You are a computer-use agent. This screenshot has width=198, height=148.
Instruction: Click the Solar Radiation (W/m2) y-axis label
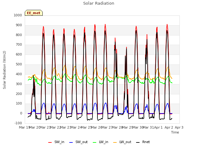coord(4,70)
